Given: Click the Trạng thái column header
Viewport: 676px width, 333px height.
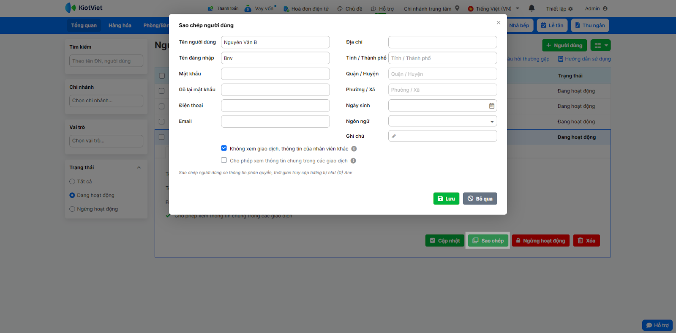Looking at the screenshot, I should [x=570, y=76].
